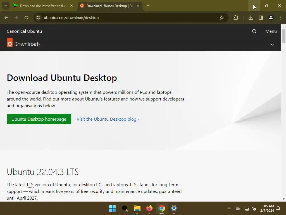Search the Ubuntu website
286x215 pixels.
(254, 31)
